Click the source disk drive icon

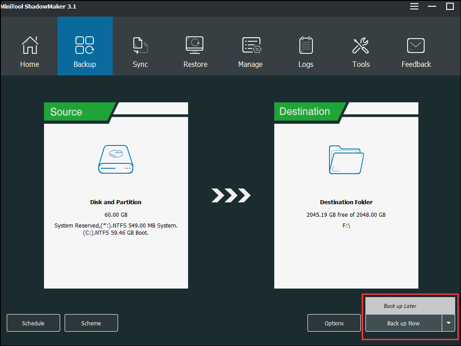pyautogui.click(x=116, y=159)
